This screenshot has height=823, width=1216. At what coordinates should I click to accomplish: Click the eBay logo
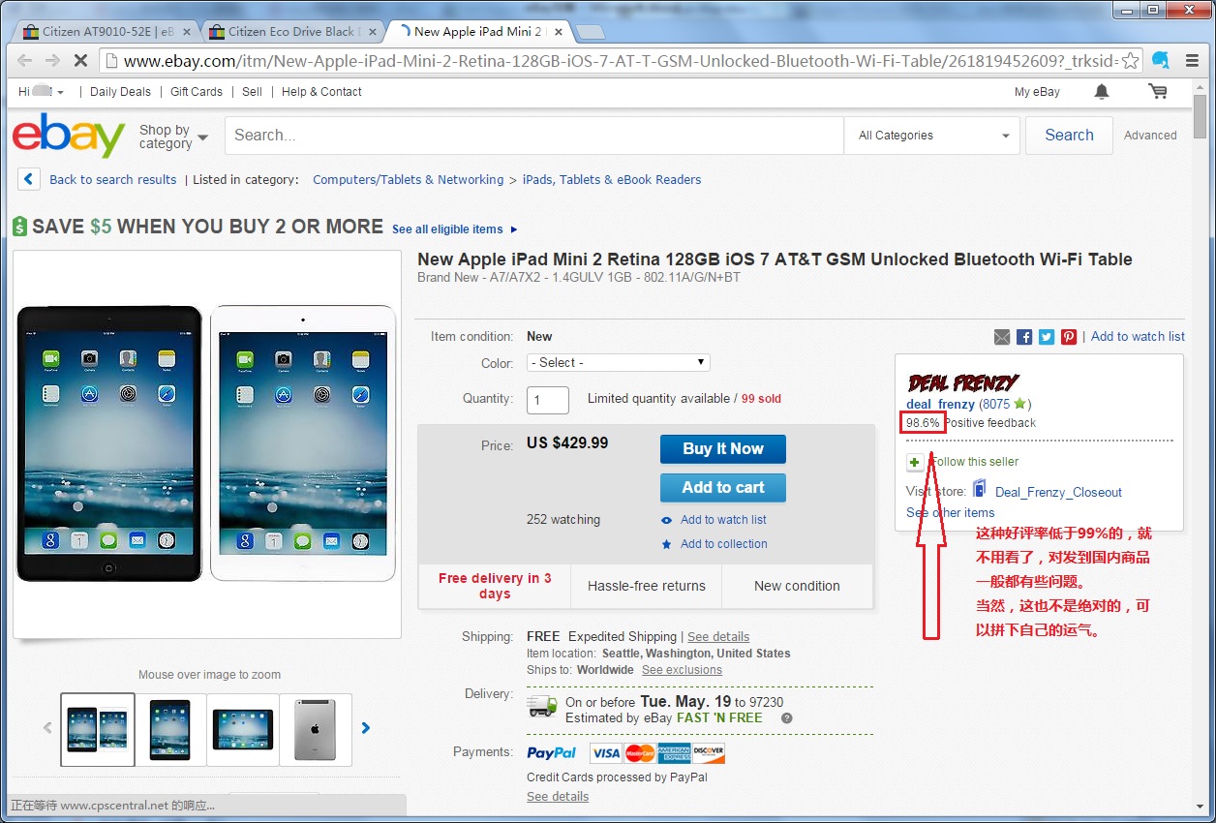point(68,136)
